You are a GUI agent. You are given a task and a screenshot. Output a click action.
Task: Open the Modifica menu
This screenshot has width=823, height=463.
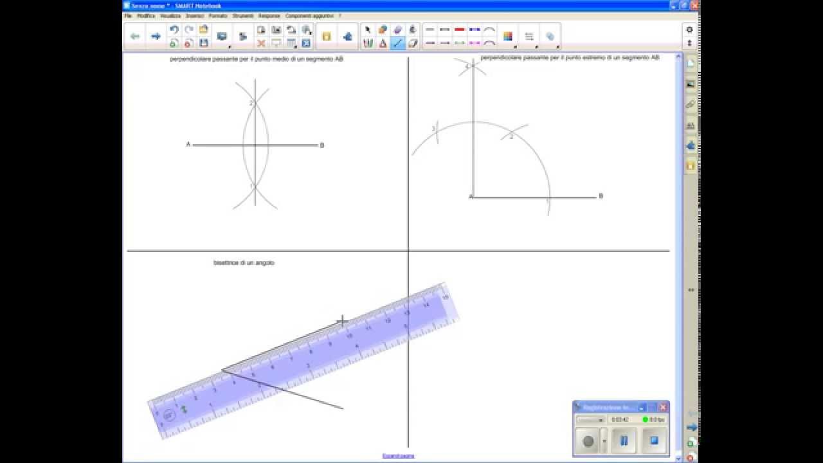click(x=146, y=15)
